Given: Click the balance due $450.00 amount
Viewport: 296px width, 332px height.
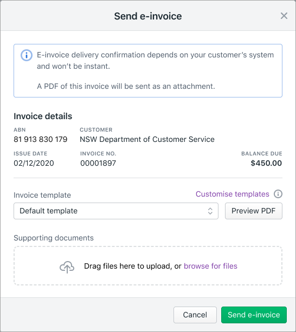Looking at the screenshot, I should click(x=266, y=163).
